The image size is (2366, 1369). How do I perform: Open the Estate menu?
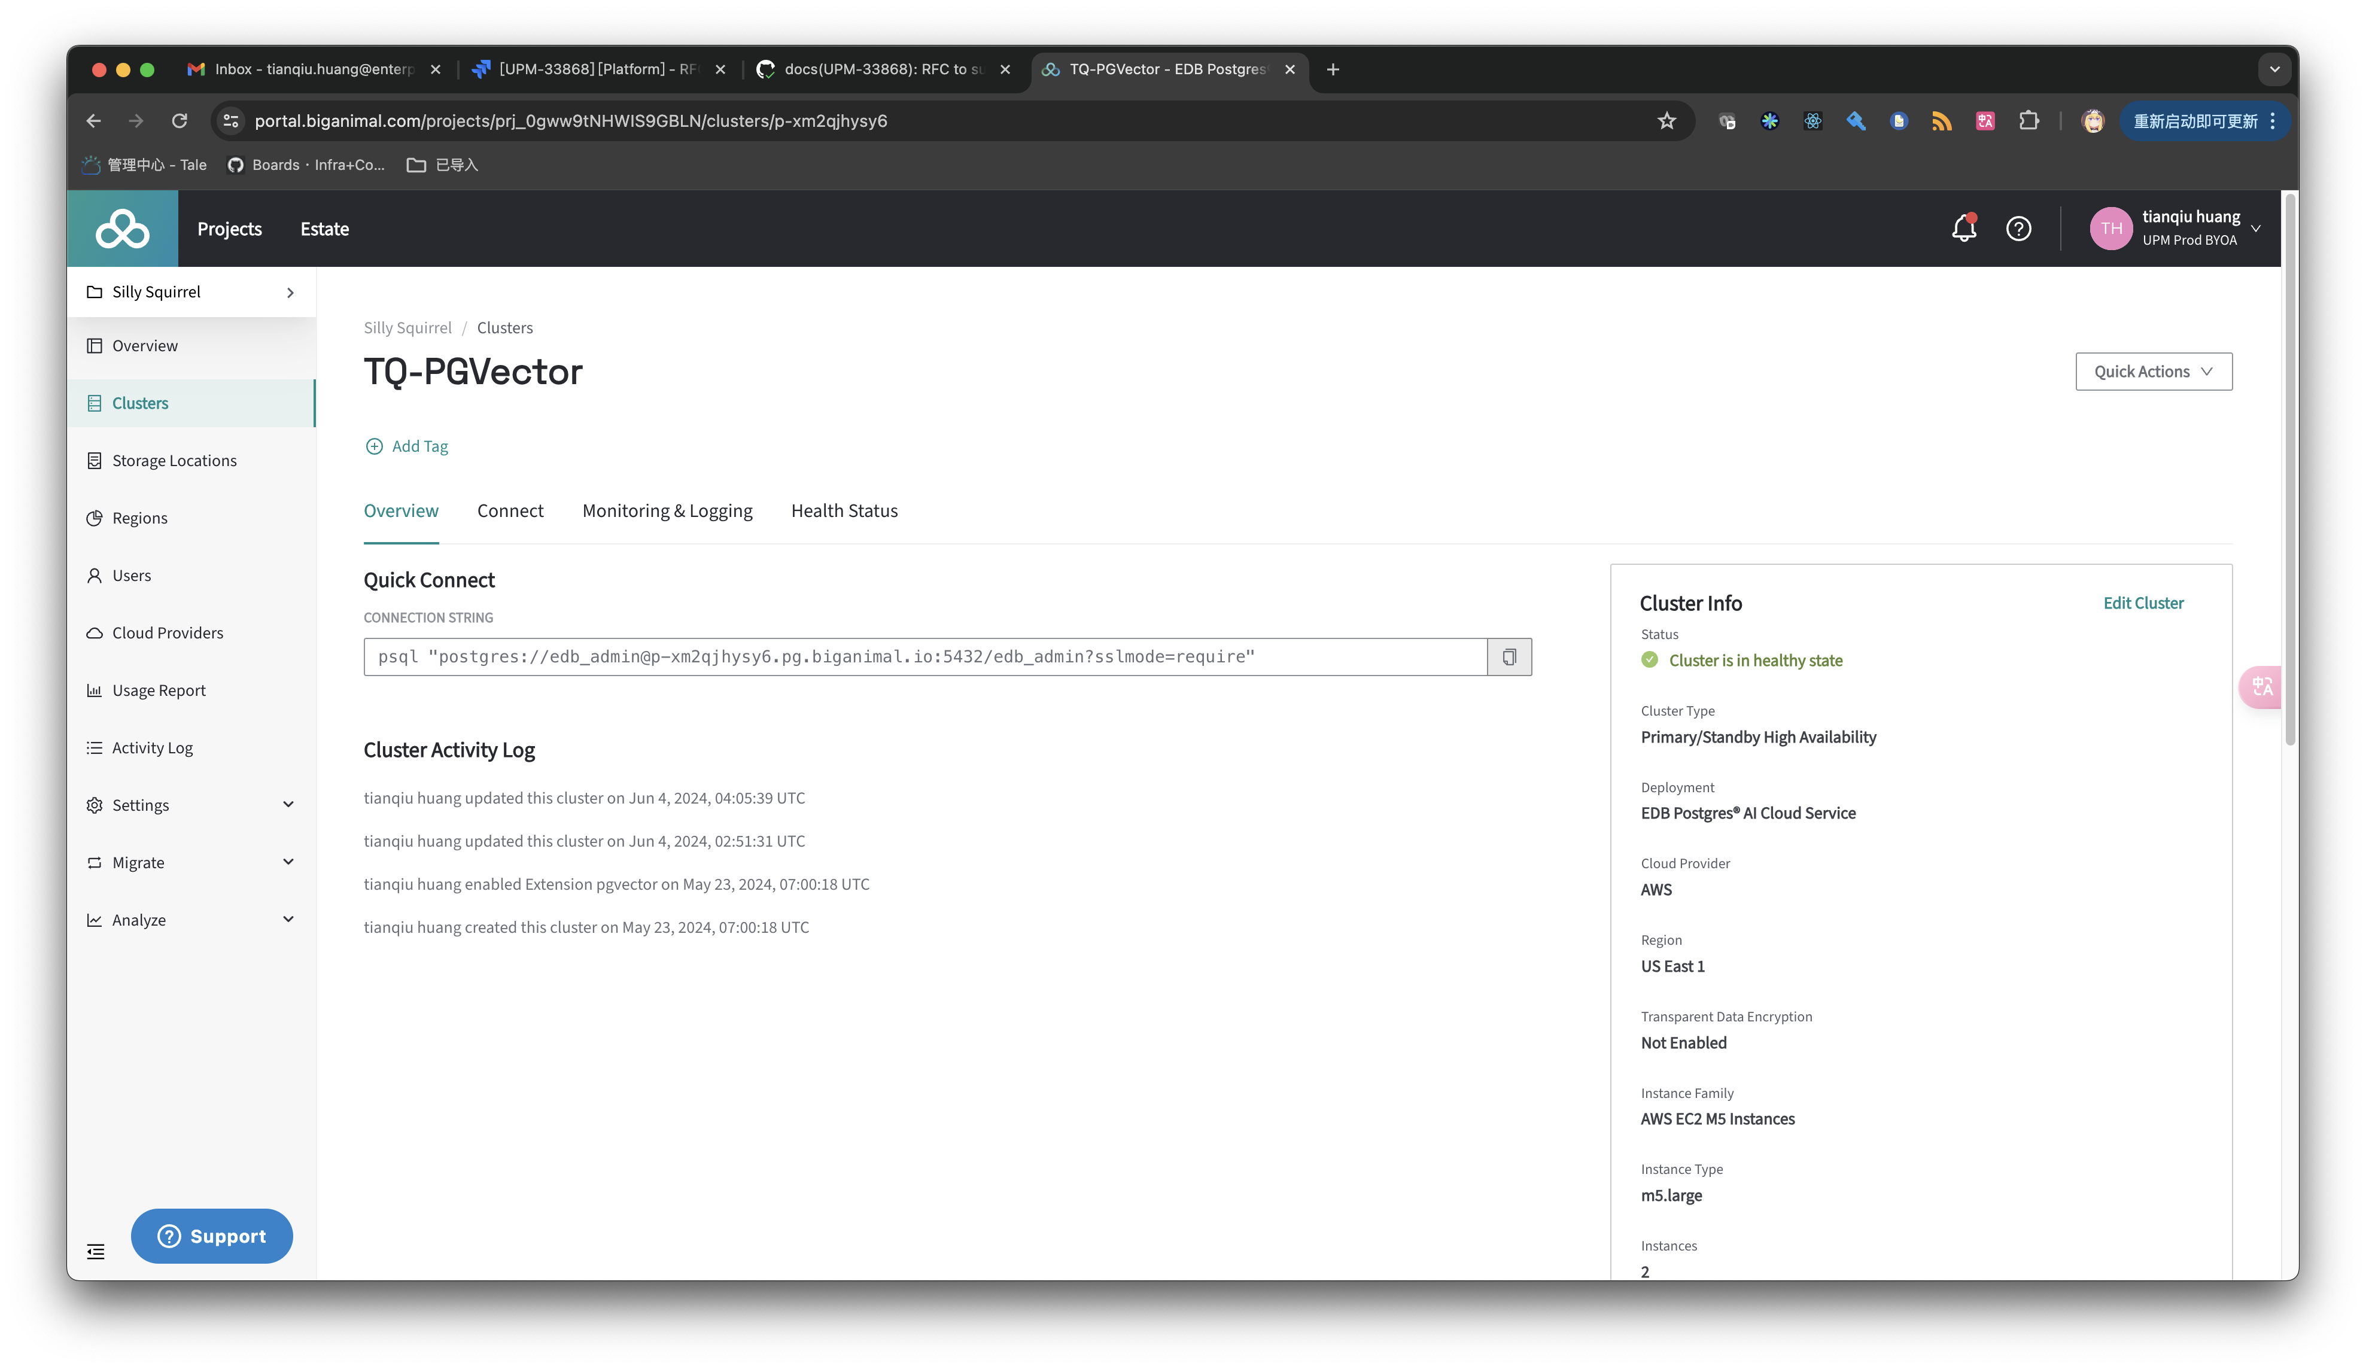coord(324,228)
